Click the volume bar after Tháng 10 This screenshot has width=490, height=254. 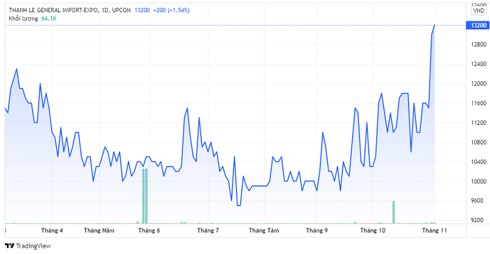pyautogui.click(x=394, y=212)
